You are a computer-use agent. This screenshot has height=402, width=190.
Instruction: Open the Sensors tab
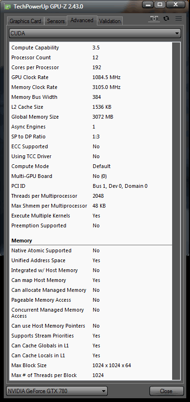[55, 21]
